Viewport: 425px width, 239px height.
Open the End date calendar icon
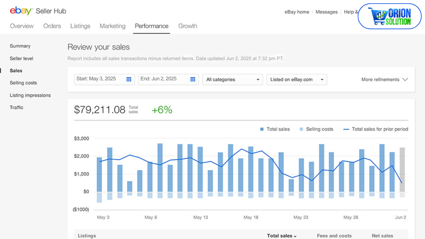click(x=193, y=79)
